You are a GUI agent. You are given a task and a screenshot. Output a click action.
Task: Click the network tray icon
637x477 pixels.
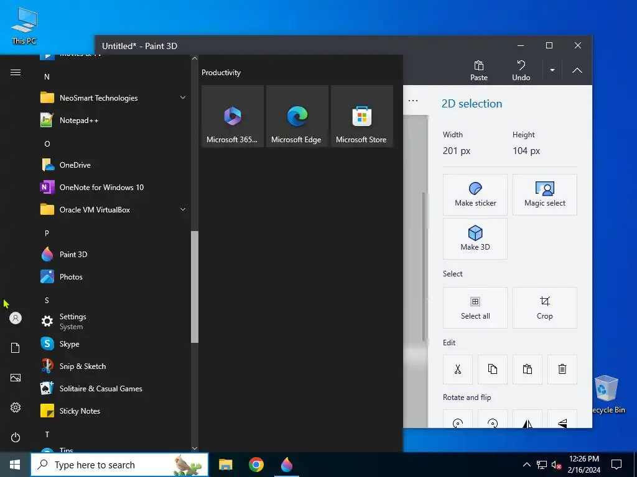[x=542, y=465]
